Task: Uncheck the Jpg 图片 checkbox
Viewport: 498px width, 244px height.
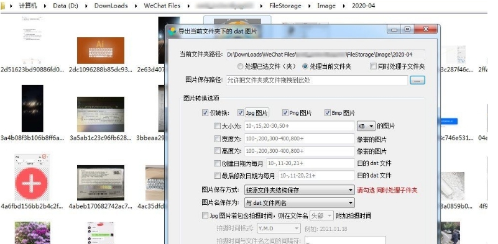Action: 241,112
